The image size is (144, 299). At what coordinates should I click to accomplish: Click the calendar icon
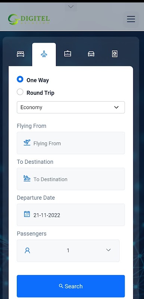27,214
